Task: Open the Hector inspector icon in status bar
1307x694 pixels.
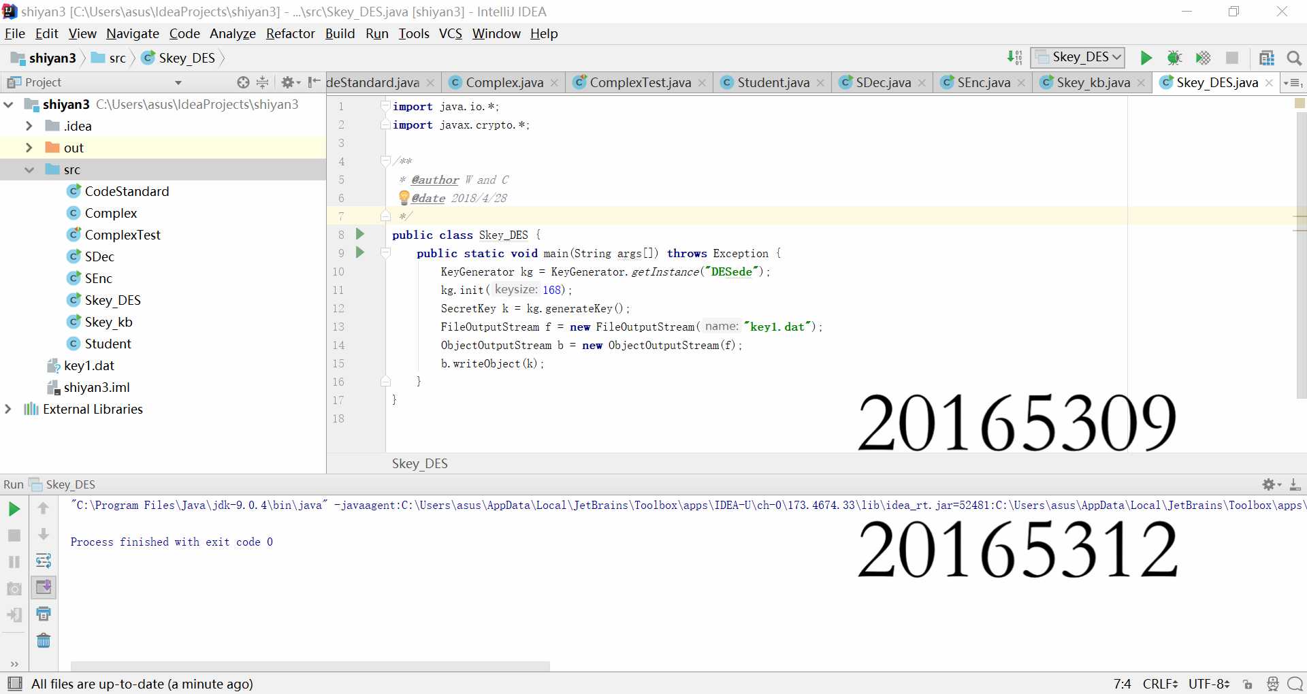Action: click(x=1272, y=684)
